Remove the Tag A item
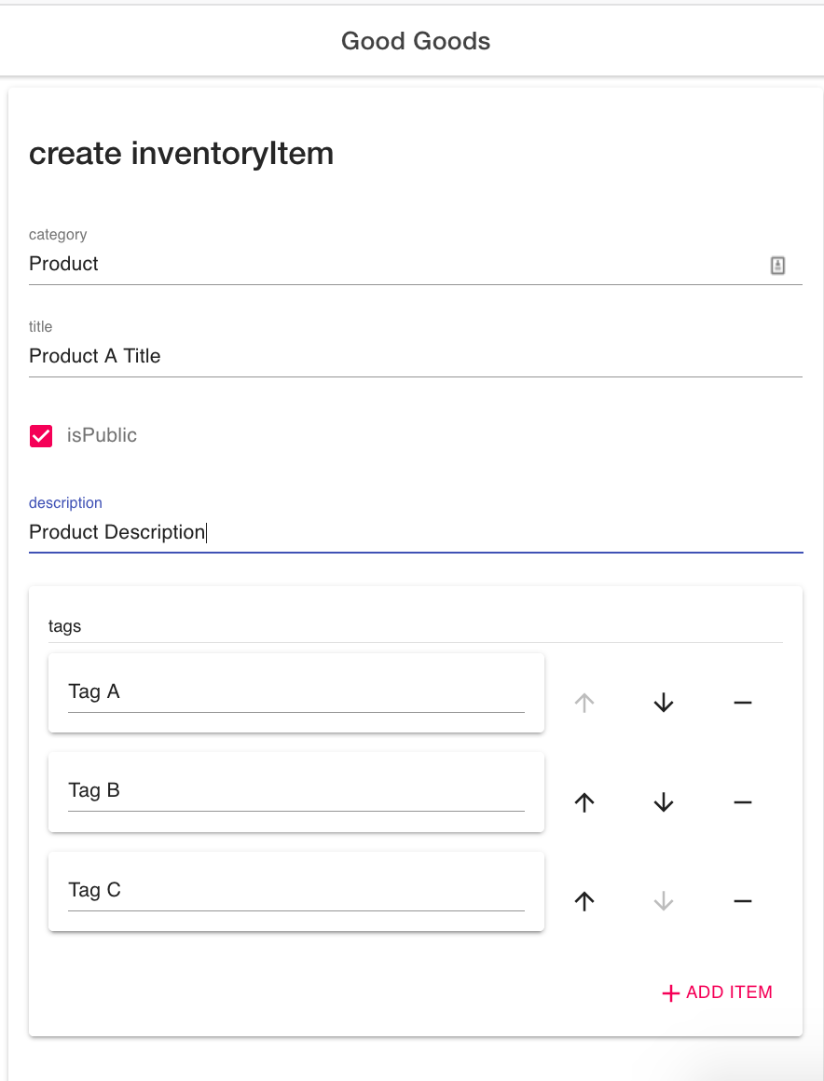This screenshot has height=1081, width=824. [742, 703]
